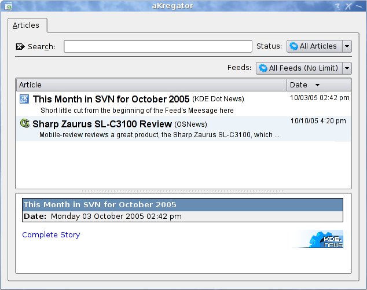
Task: Click the KDE News logo image
Action: pyautogui.click(x=318, y=238)
